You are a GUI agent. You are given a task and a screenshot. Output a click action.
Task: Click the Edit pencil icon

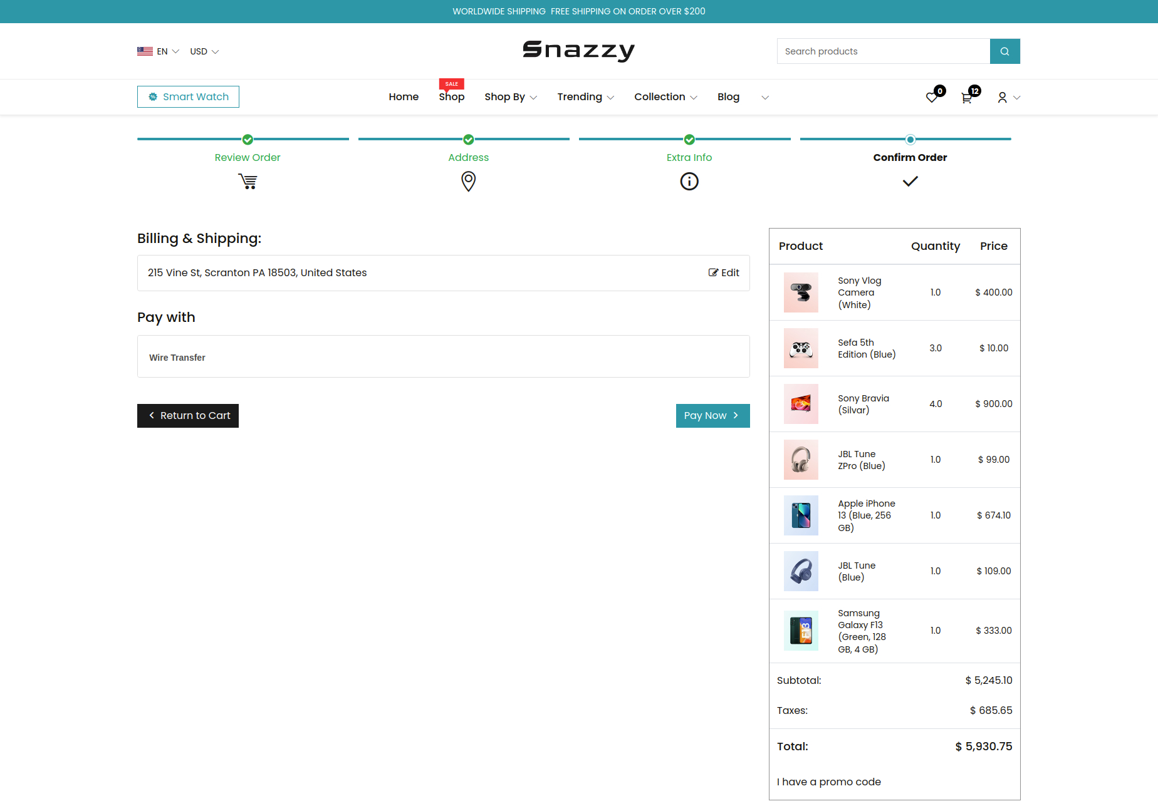pyautogui.click(x=713, y=272)
